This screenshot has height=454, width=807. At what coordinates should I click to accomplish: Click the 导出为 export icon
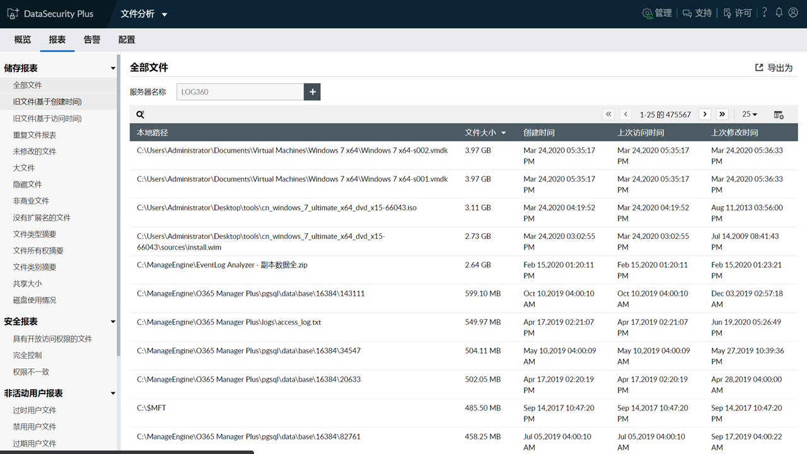click(758, 67)
